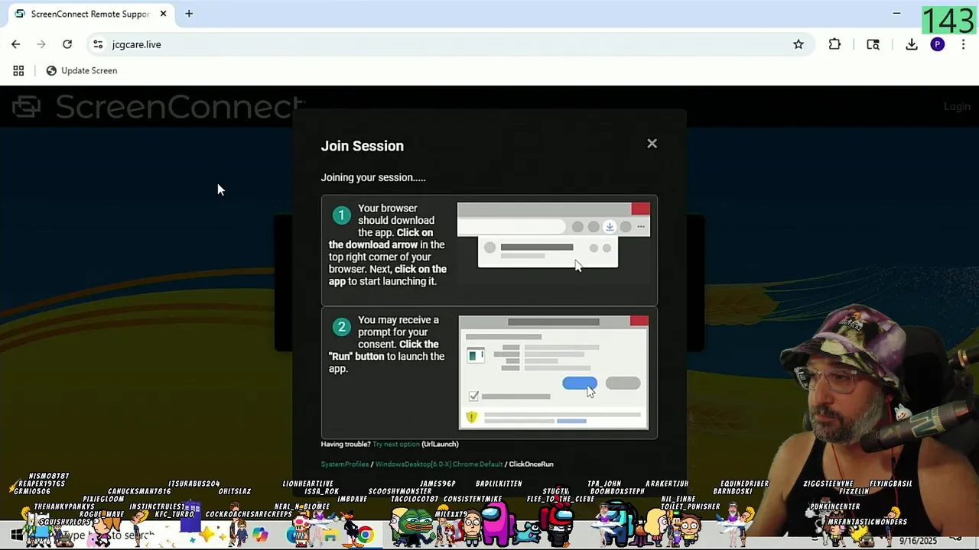979x550 pixels.
Task: Open the Chrome Extensions puzzle icon
Action: click(834, 44)
